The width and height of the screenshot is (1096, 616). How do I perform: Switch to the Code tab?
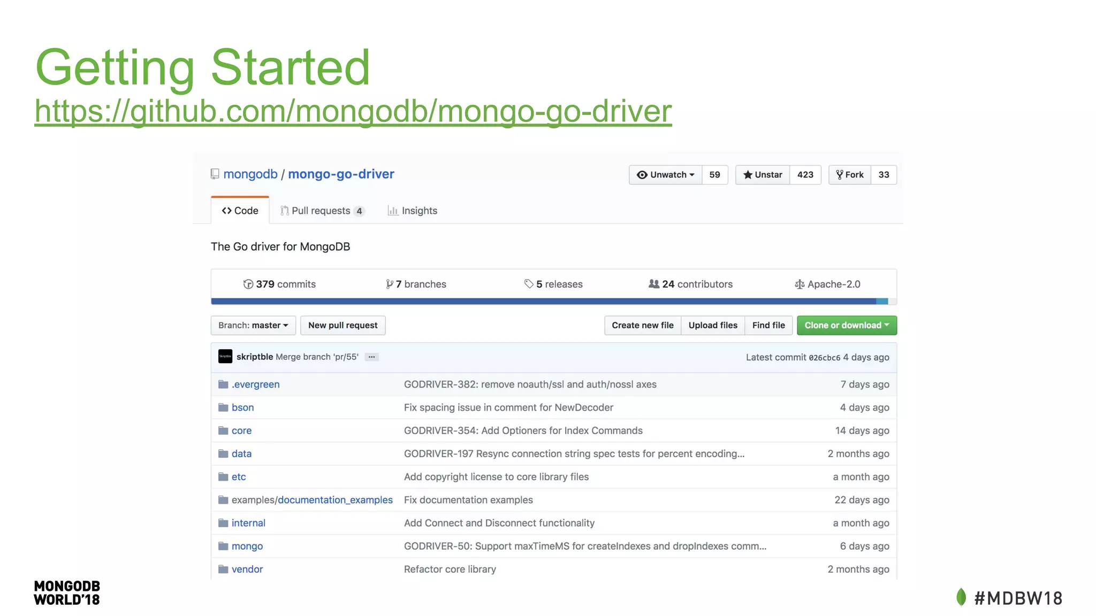240,211
